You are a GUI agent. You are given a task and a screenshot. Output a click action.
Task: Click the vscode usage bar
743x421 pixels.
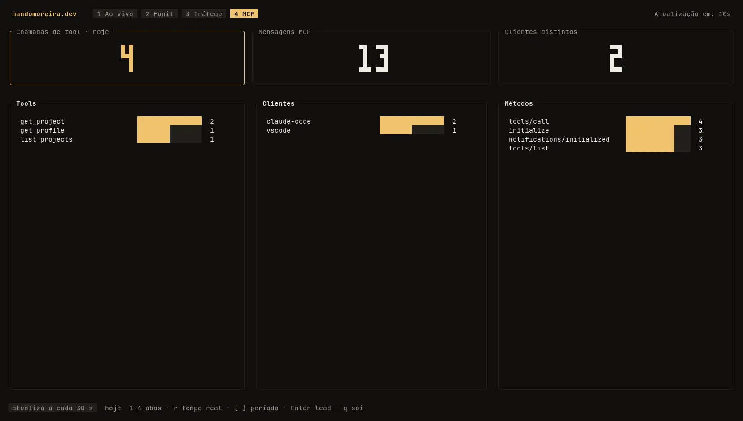(x=412, y=130)
